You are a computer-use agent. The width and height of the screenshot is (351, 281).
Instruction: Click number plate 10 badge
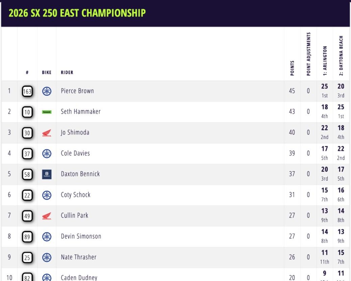click(27, 112)
